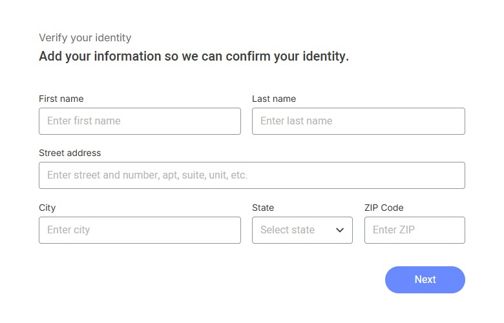Click the "State" label above dropdown
Screen dimensions: 504x323
pyautogui.click(x=263, y=208)
